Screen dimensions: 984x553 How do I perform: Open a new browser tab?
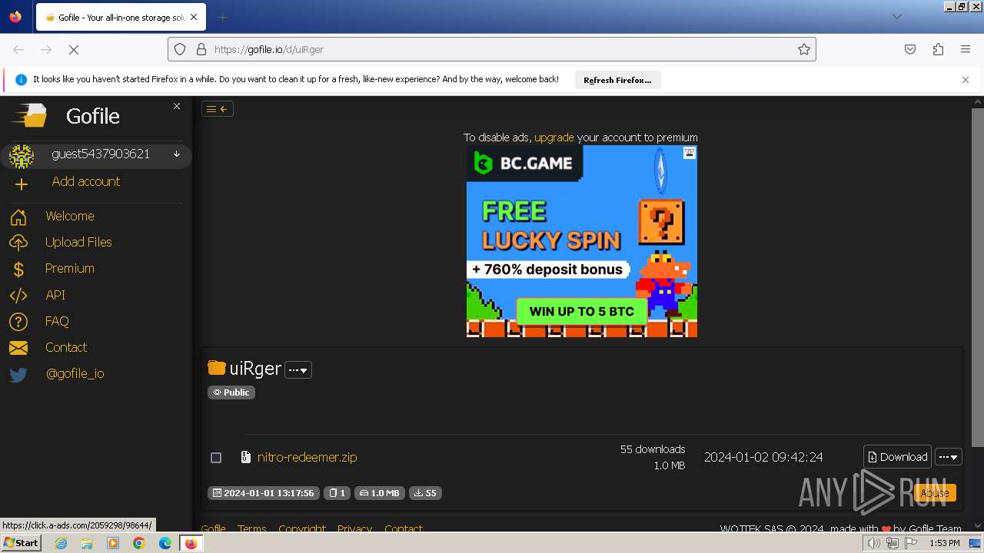[222, 17]
